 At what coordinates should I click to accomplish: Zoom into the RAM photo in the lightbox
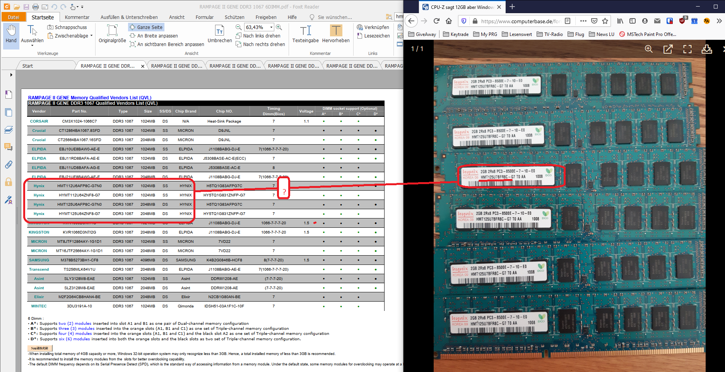(x=649, y=49)
